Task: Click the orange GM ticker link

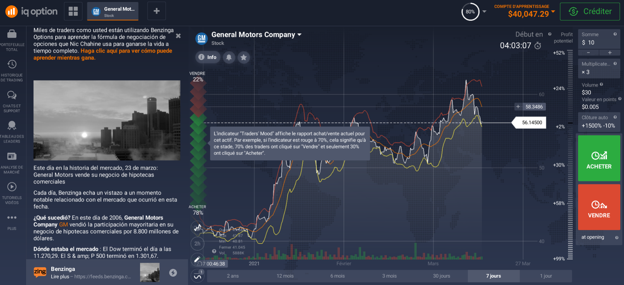Action: click(x=63, y=224)
